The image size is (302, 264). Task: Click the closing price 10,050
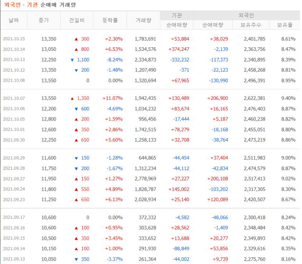click(49, 259)
